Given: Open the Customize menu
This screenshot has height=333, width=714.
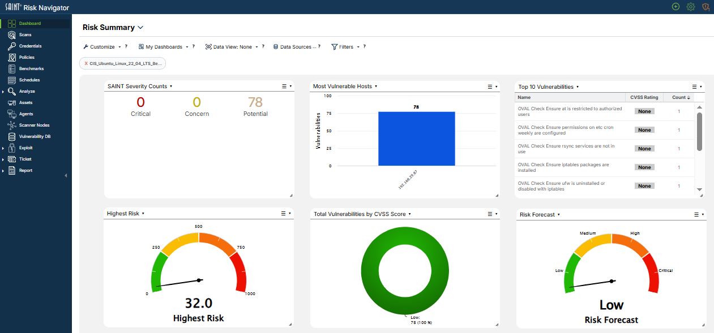Looking at the screenshot, I should pos(102,47).
